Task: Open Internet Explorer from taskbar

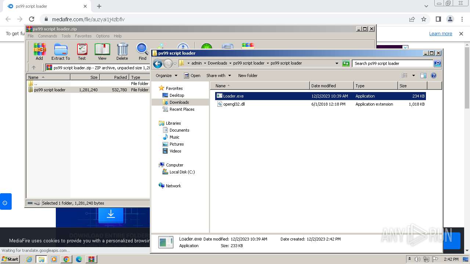Action: tap(29, 259)
